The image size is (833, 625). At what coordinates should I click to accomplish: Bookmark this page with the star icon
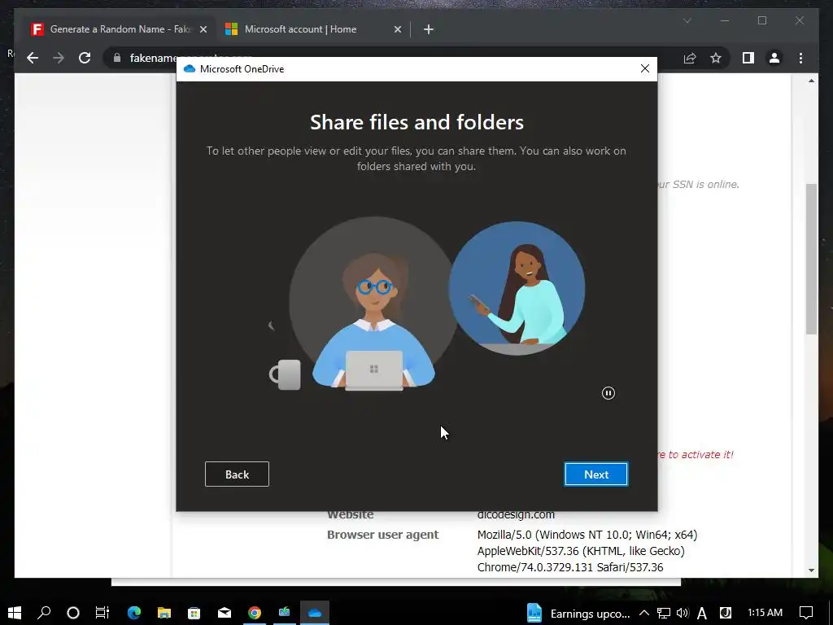click(716, 58)
